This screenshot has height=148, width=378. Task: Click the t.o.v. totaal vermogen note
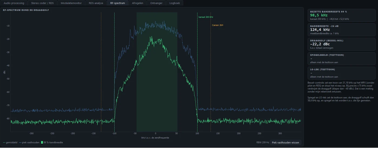point(322,48)
